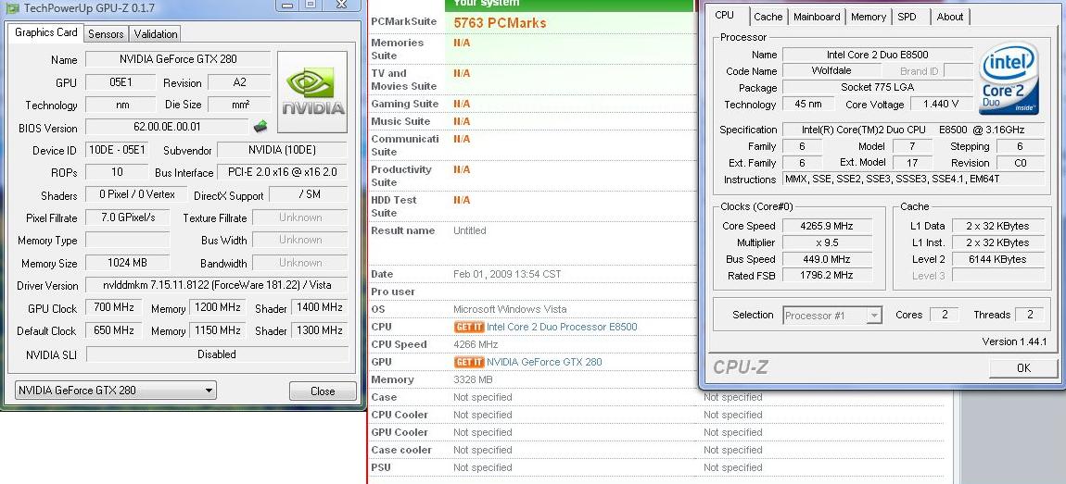Click the Revision value A2 in GPU-Z
The width and height of the screenshot is (1066, 484).
tap(238, 82)
